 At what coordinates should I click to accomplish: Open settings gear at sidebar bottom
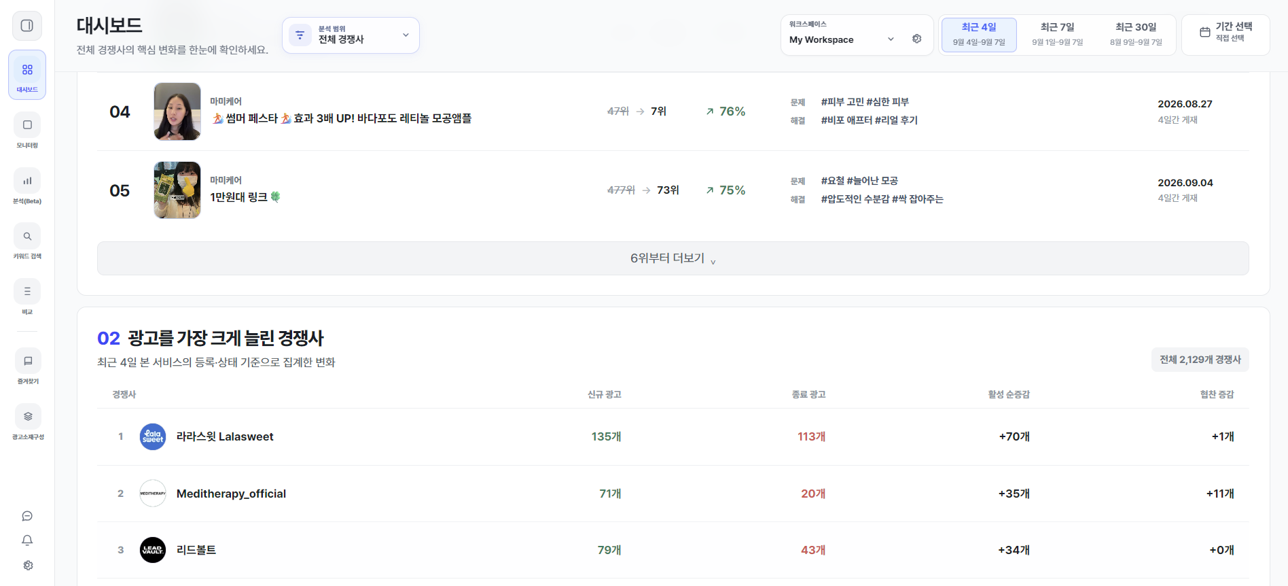(27, 565)
